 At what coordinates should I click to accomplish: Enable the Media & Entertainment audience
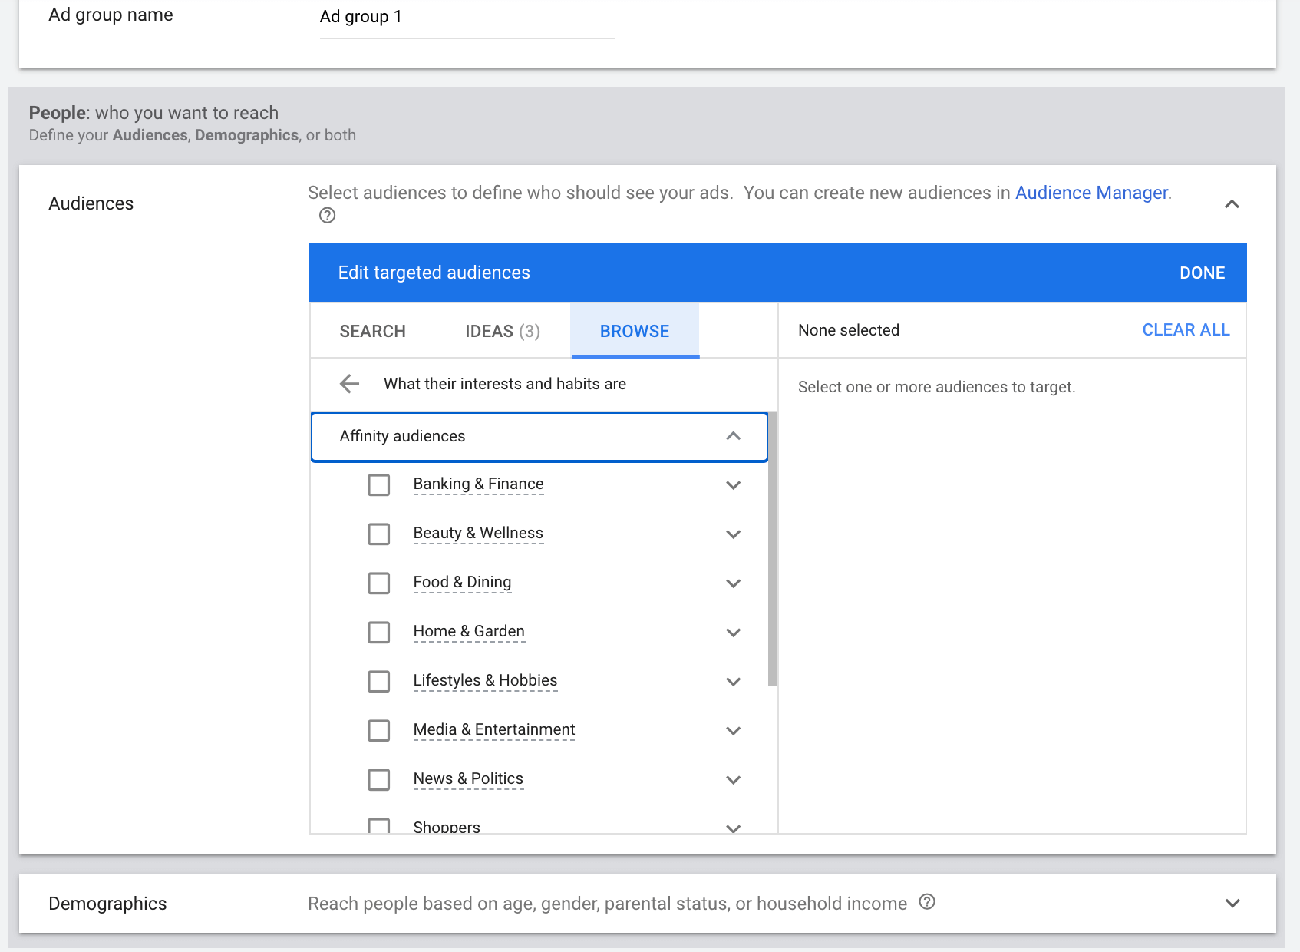point(378,730)
